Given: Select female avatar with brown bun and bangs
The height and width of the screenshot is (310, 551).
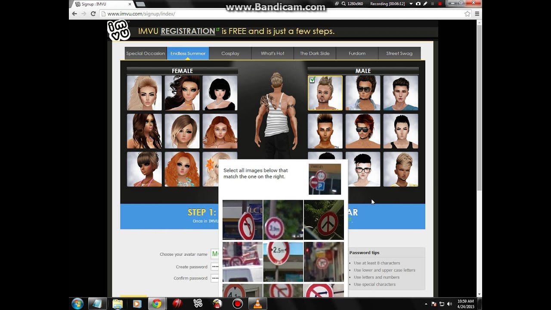Looking at the screenshot, I should point(144,169).
